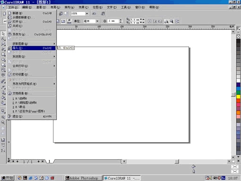
Task: Click the 开始 Start button
Action: tap(7, 178)
